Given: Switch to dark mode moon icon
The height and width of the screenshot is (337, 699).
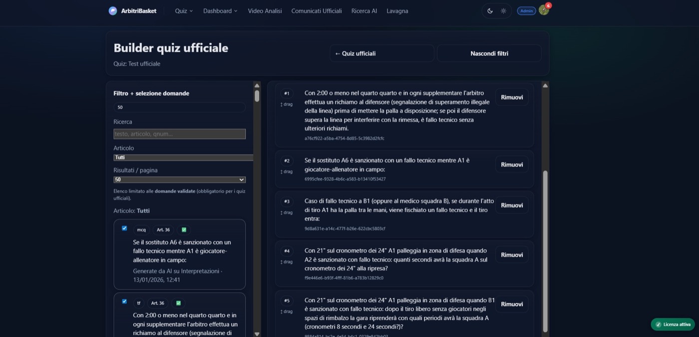Looking at the screenshot, I should tap(490, 10).
